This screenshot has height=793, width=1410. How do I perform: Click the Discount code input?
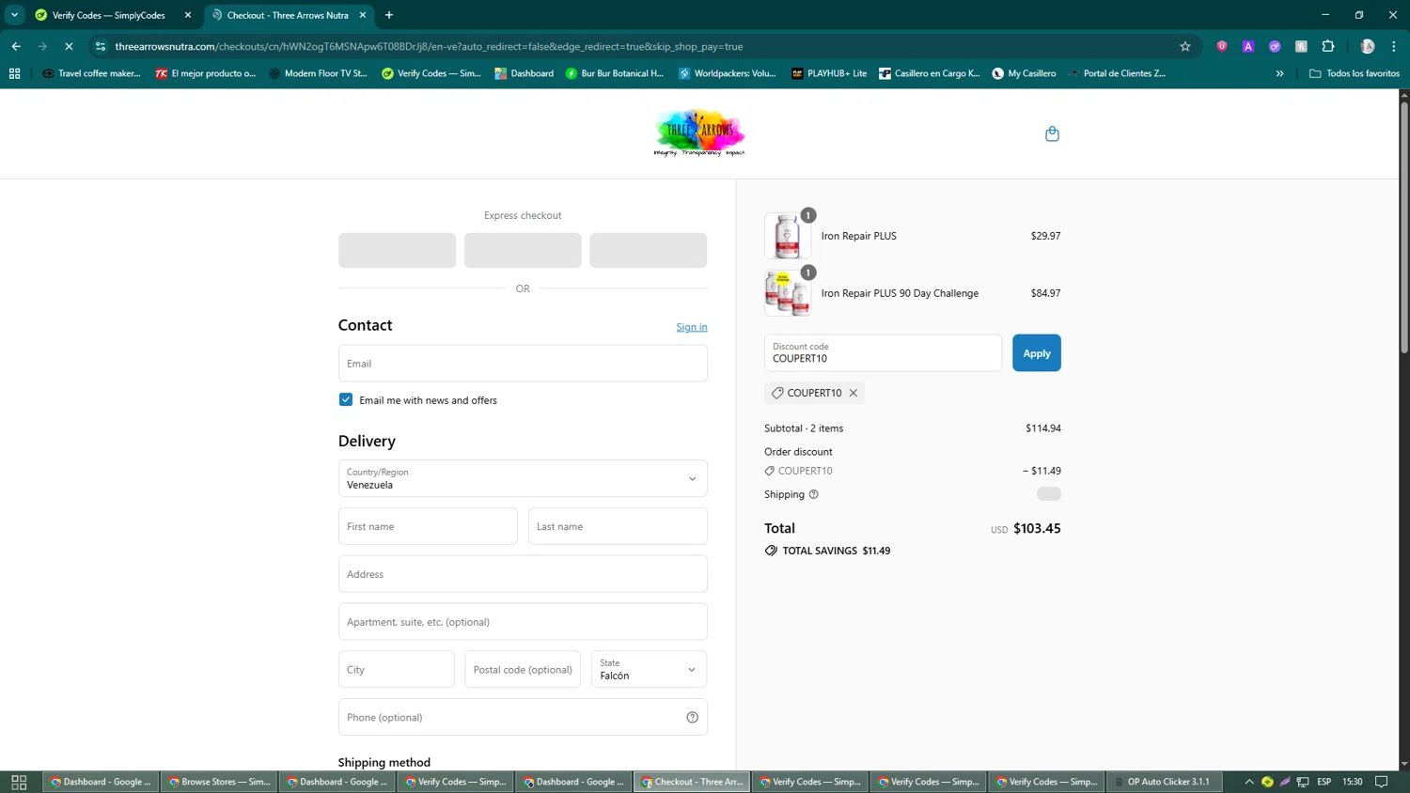(x=883, y=353)
